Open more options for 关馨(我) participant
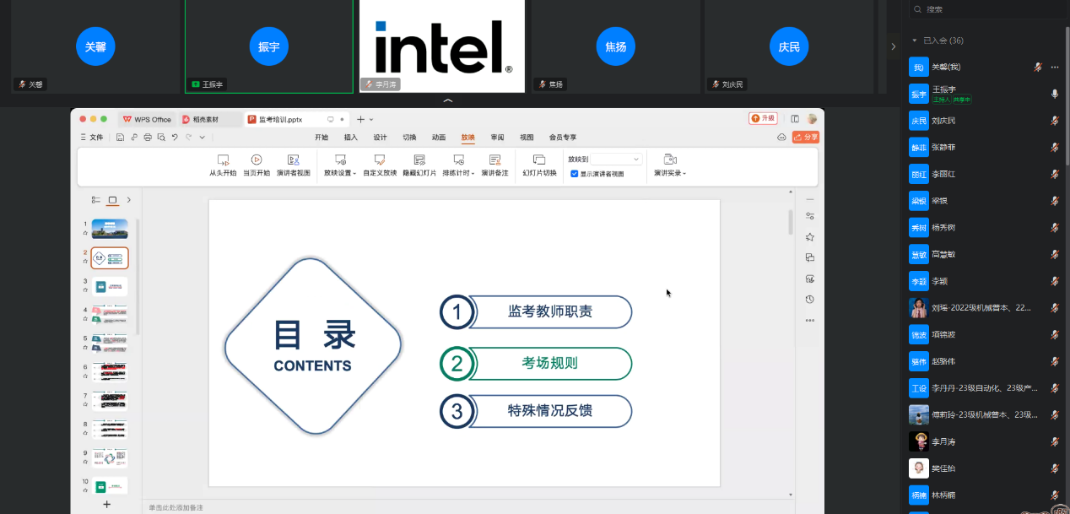Screen dimensions: 1070x514 1055,67
